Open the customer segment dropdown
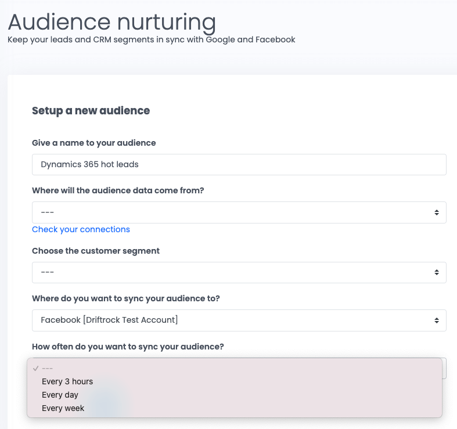 239,272
